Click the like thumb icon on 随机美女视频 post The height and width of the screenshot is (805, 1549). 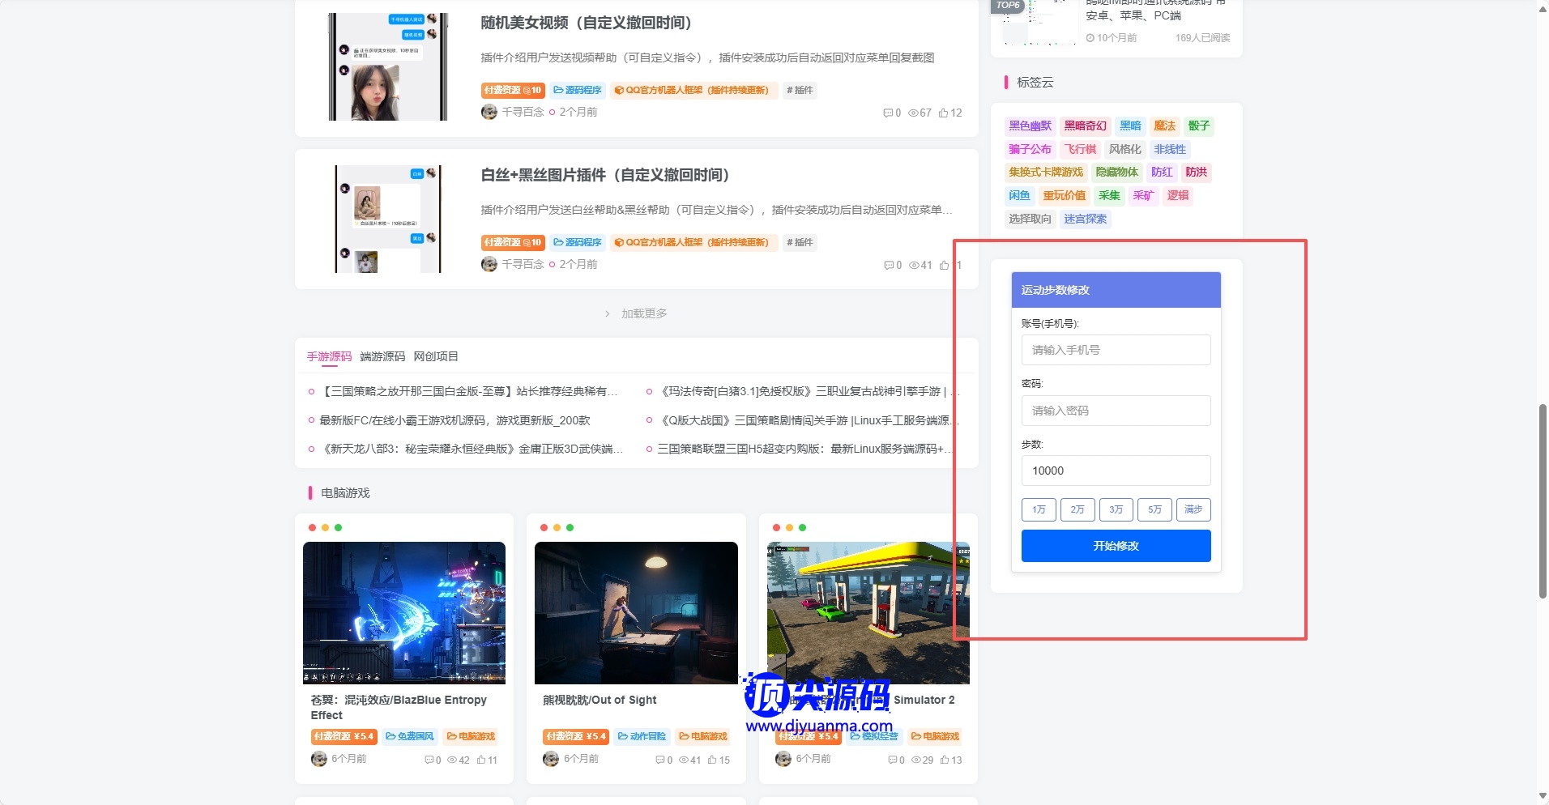click(943, 113)
